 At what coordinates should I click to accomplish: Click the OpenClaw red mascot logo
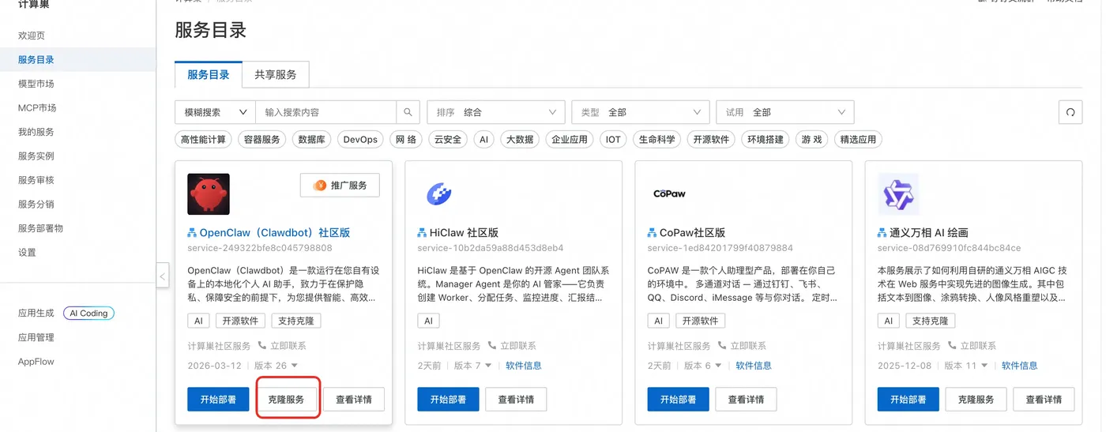click(x=209, y=194)
